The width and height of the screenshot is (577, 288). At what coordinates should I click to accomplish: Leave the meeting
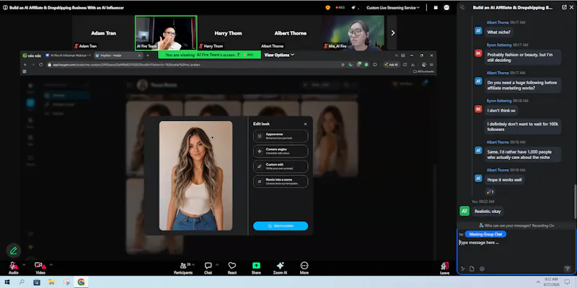point(444,268)
